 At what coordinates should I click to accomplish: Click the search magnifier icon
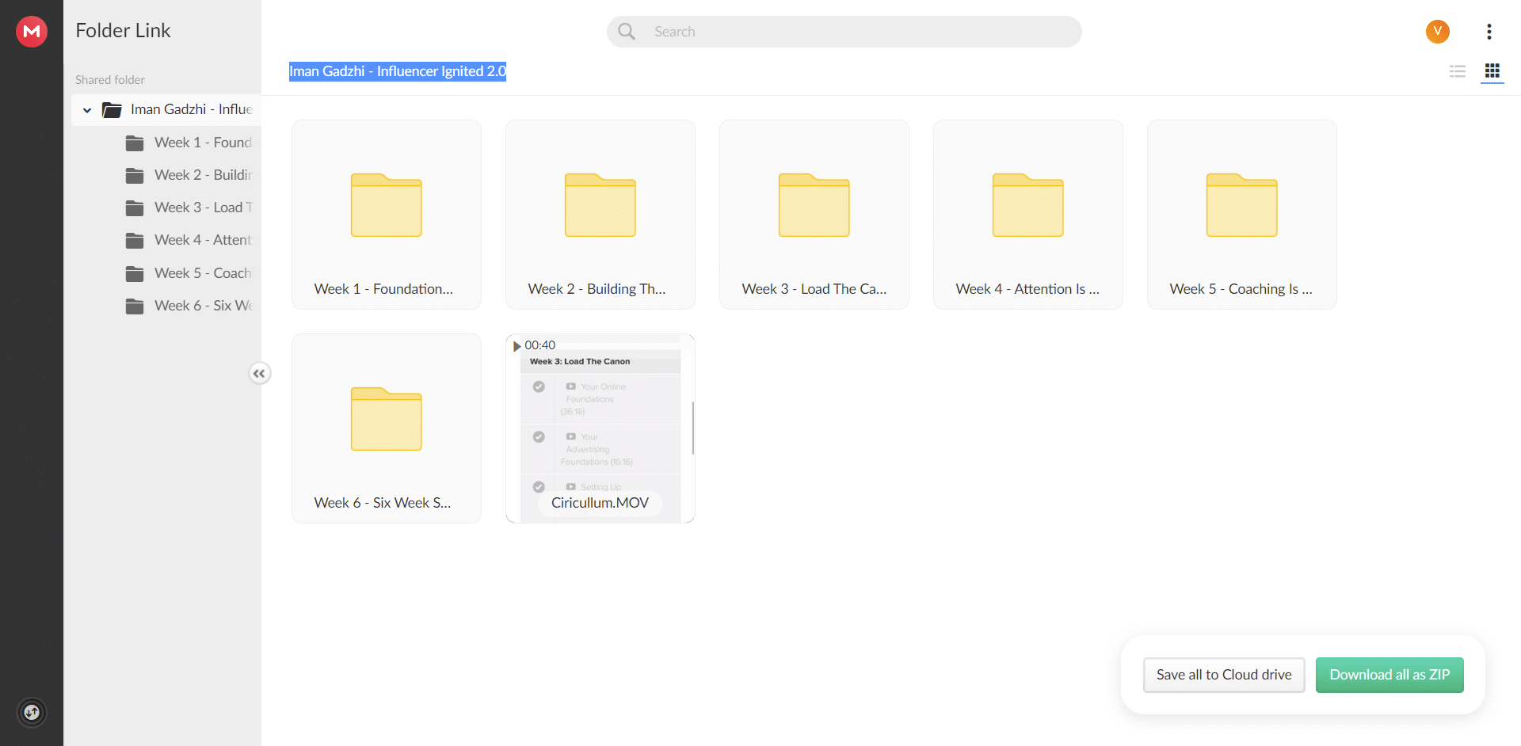click(627, 32)
